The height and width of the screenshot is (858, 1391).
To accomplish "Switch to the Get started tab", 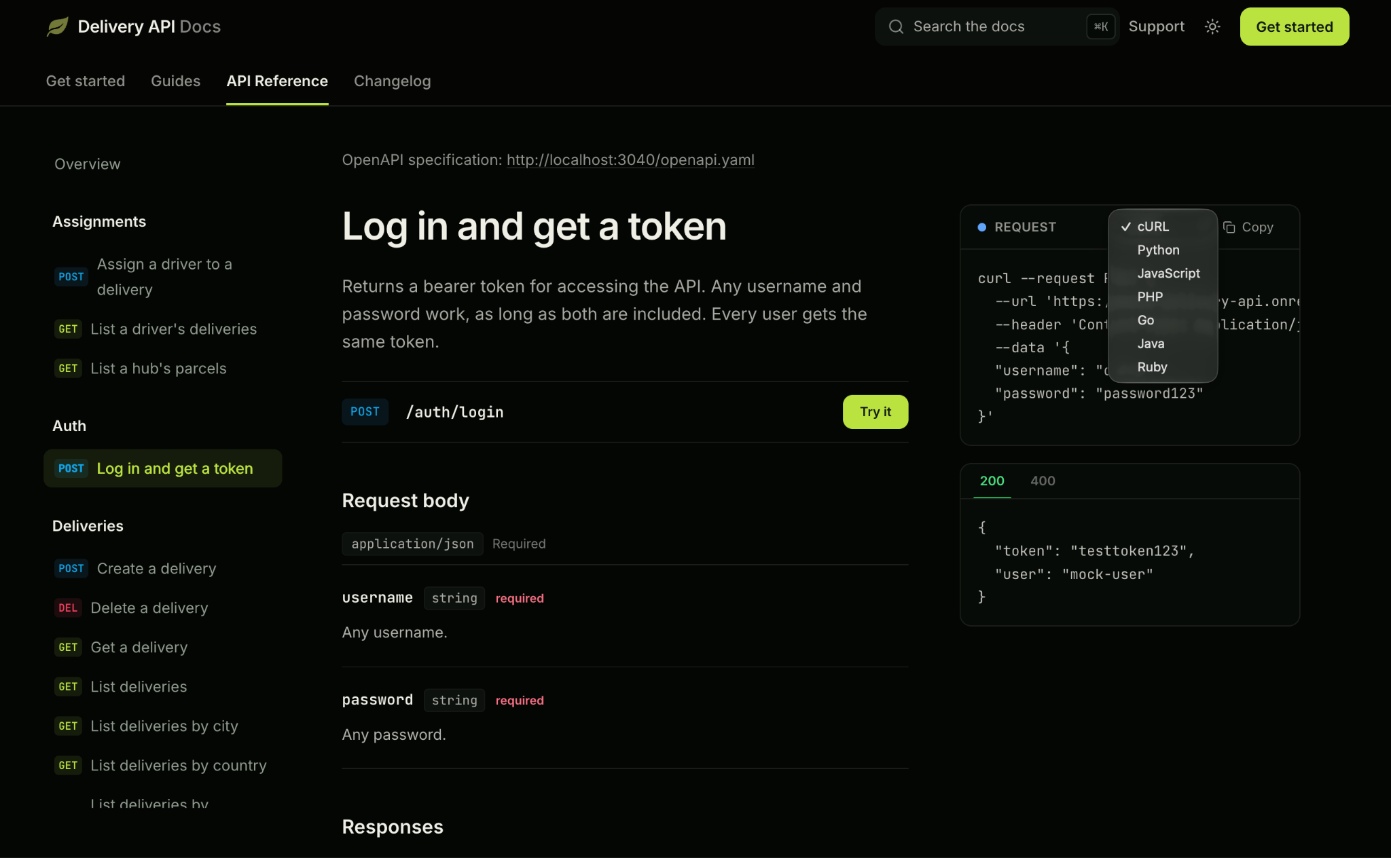I will (86, 81).
